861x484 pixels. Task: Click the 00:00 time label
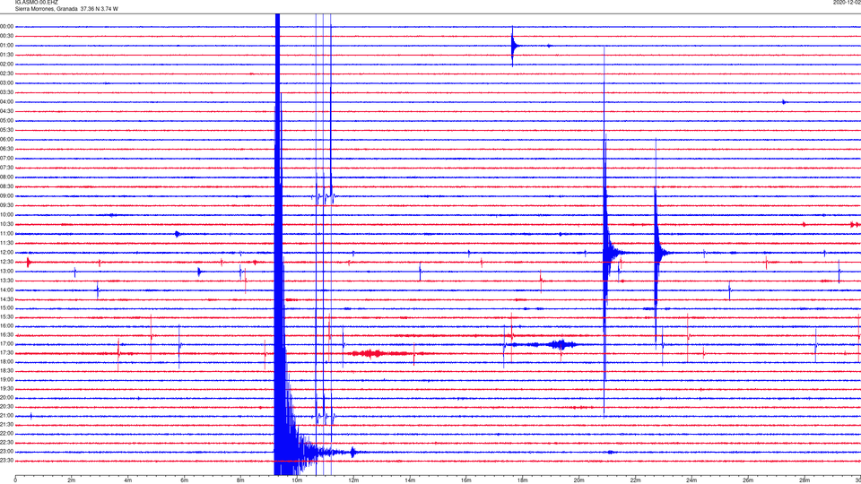(x=6, y=26)
